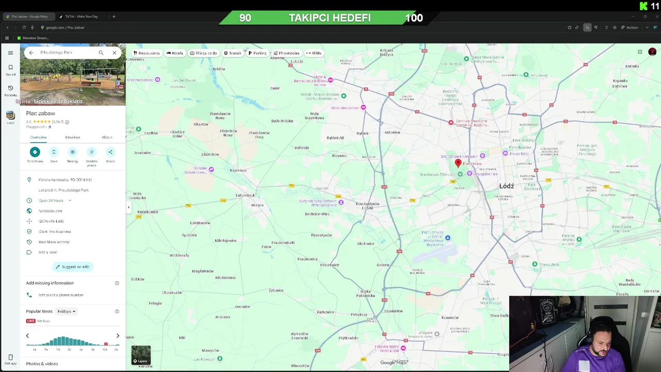The height and width of the screenshot is (372, 661).
Task: Open the Google Maps hamburger menu
Action: pos(10,53)
